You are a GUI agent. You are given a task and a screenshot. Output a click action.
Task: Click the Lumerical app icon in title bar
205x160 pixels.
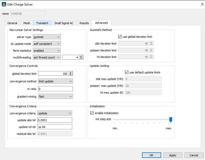[x=4, y=4]
